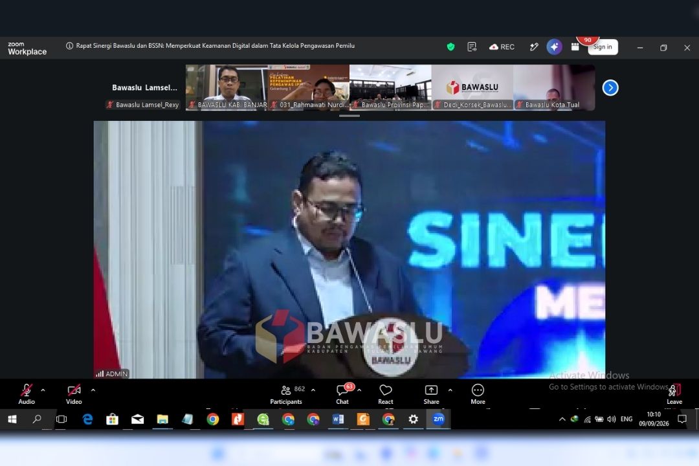Screen dimensions: 699x466
Task: Click the meeting info icon beside title
Action: pos(69,46)
